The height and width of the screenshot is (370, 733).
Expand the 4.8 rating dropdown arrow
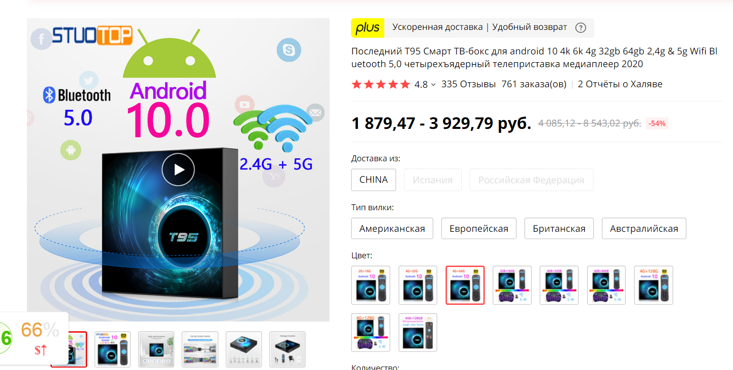coord(433,85)
